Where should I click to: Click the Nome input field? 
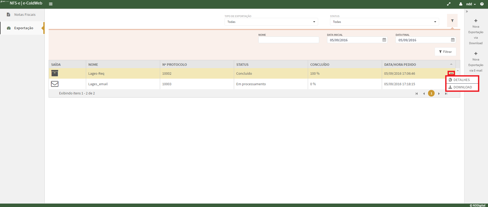[289, 40]
